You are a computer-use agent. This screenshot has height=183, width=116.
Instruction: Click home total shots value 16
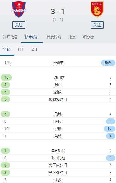tap(6, 77)
